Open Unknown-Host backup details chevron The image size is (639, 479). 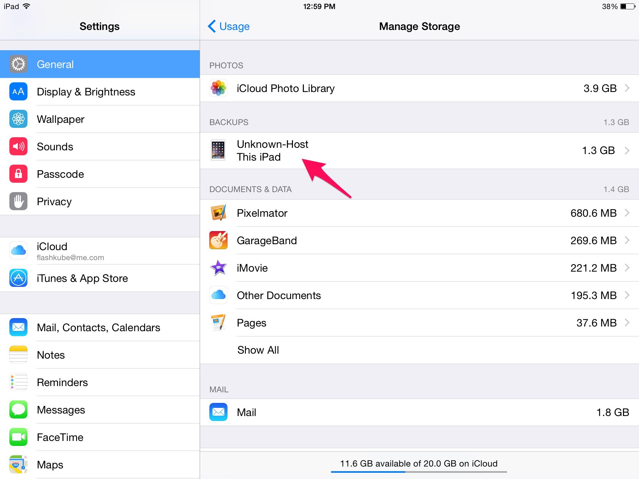pyautogui.click(x=627, y=151)
